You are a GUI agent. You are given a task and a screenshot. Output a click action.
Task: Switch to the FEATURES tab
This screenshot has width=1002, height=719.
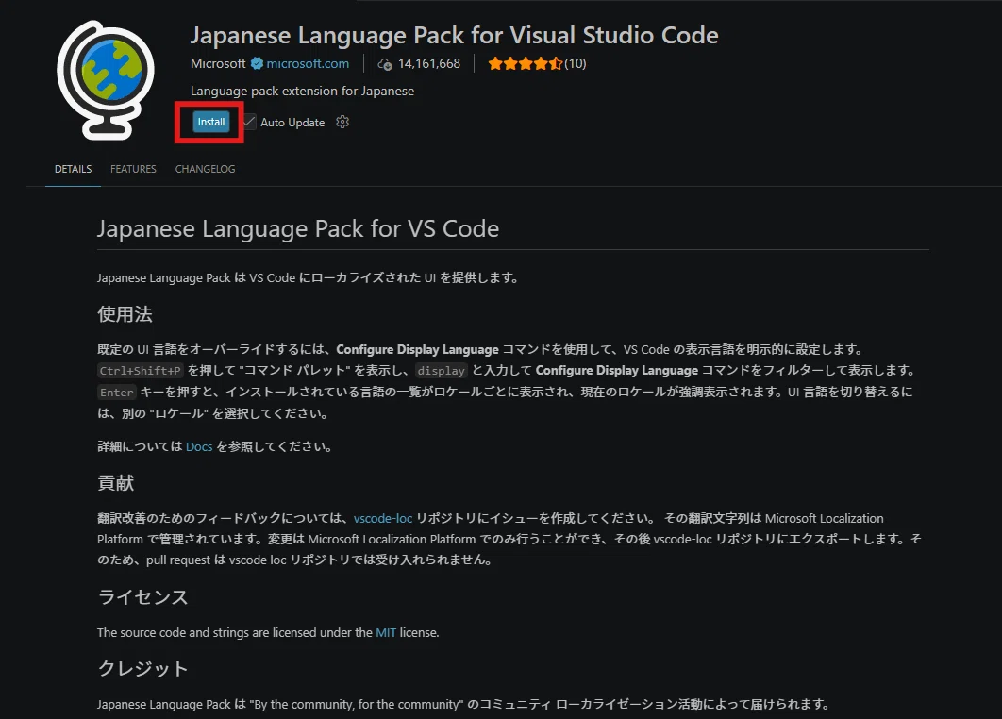point(133,169)
